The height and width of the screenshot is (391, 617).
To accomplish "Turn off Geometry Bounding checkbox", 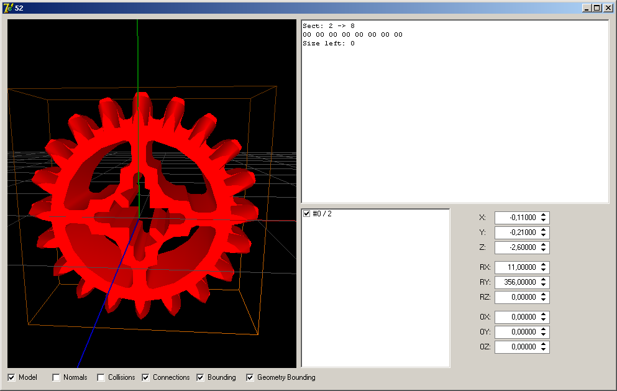I will tap(250, 377).
